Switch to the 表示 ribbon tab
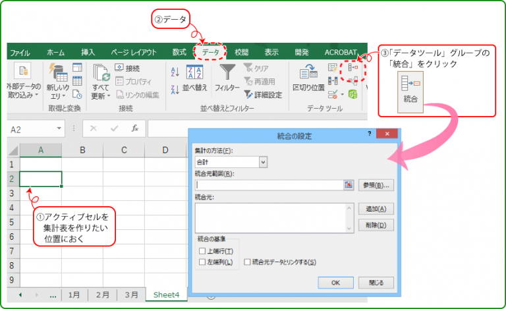 [x=271, y=52]
